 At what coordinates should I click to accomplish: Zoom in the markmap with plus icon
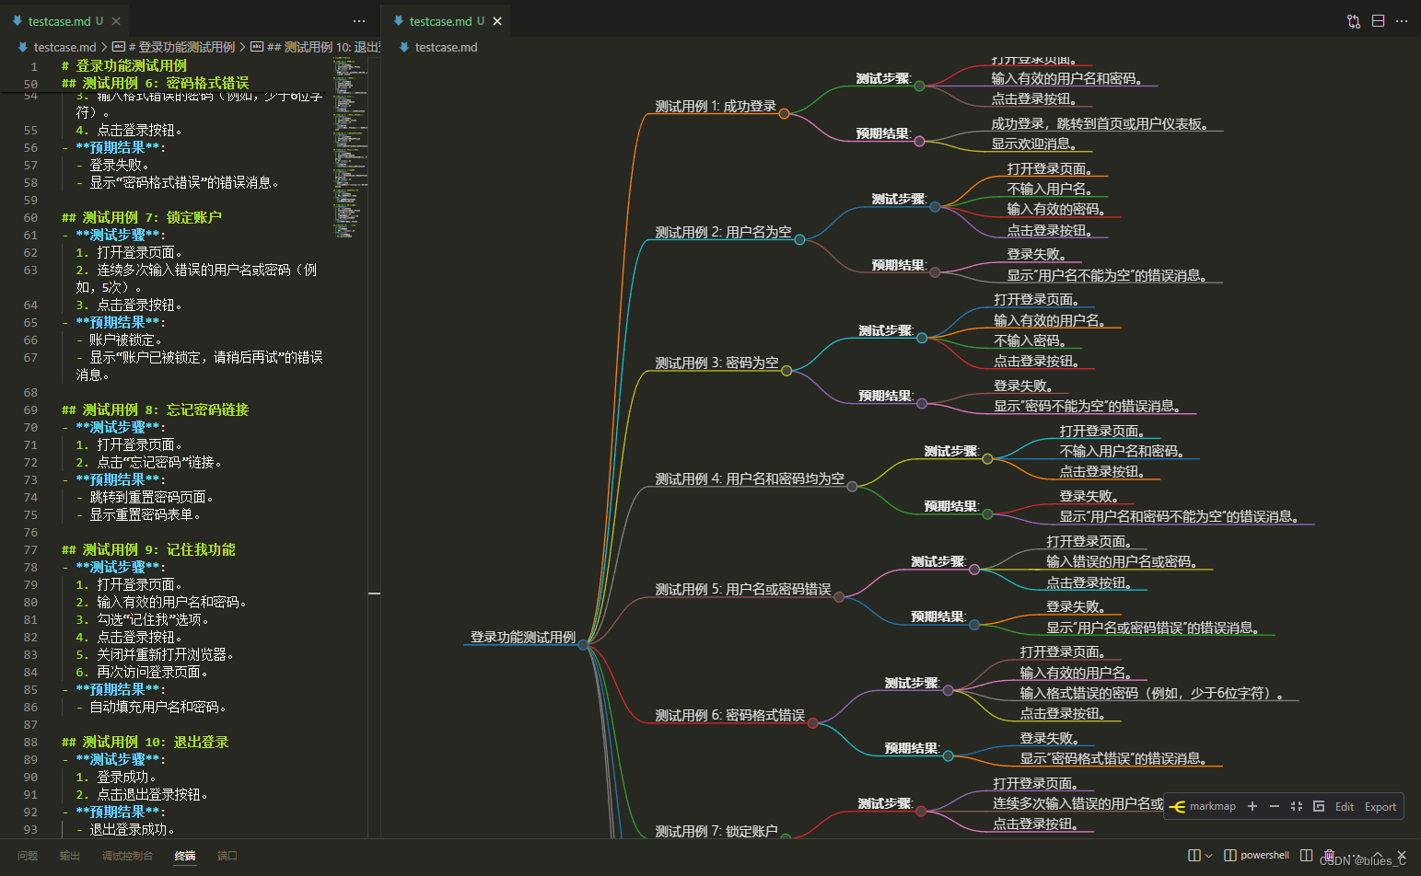1252,806
